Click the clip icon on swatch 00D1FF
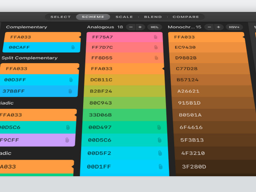The width and height of the screenshot is (256, 192). tap(161, 167)
